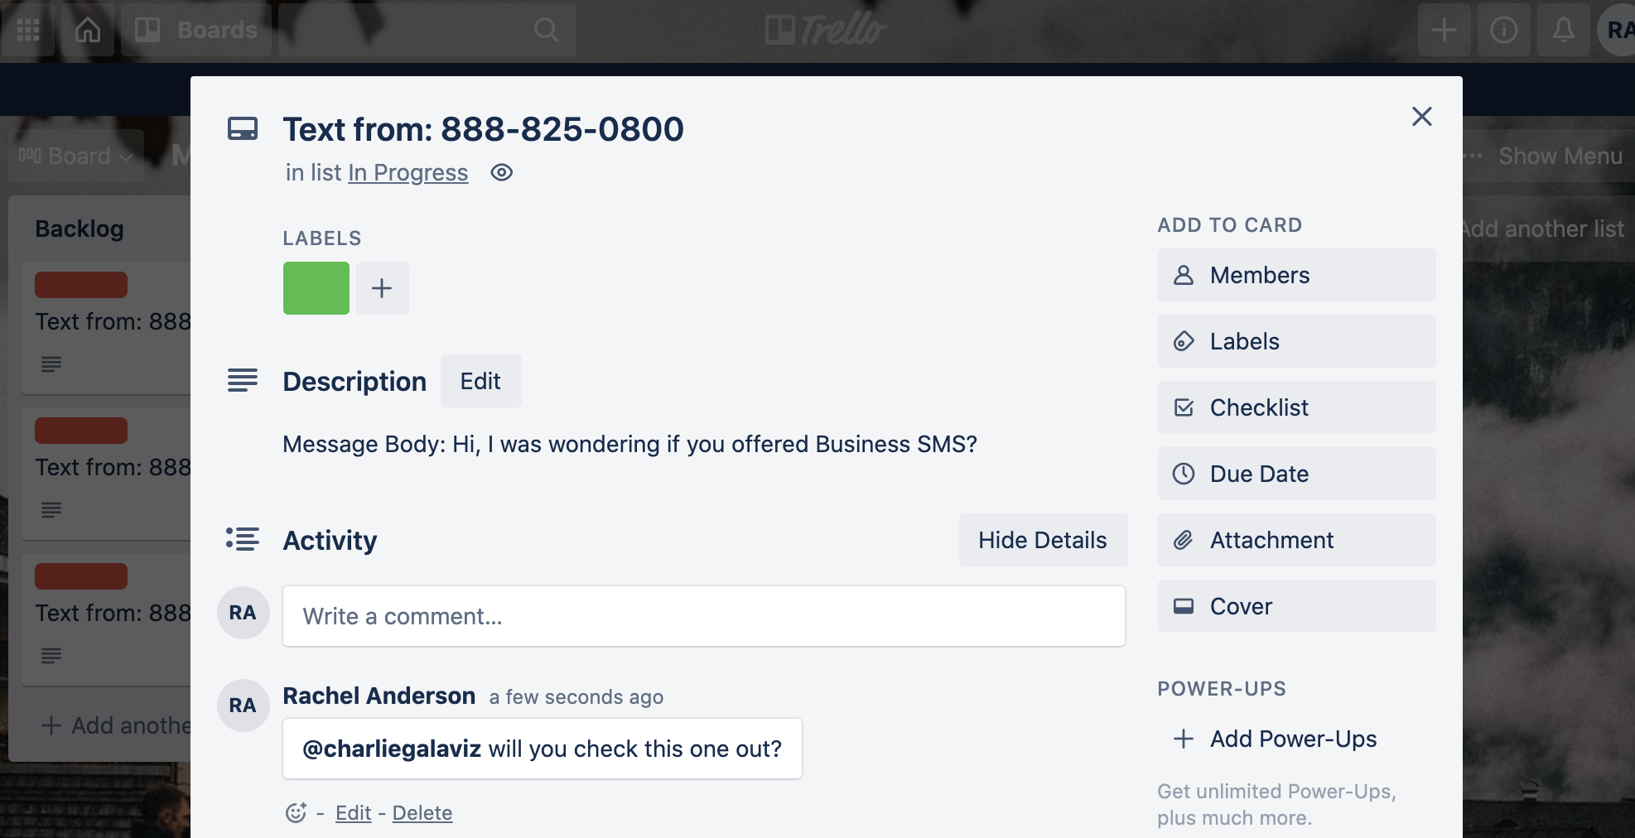Click the search magnifier icon
The width and height of the screenshot is (1635, 838).
click(x=546, y=30)
